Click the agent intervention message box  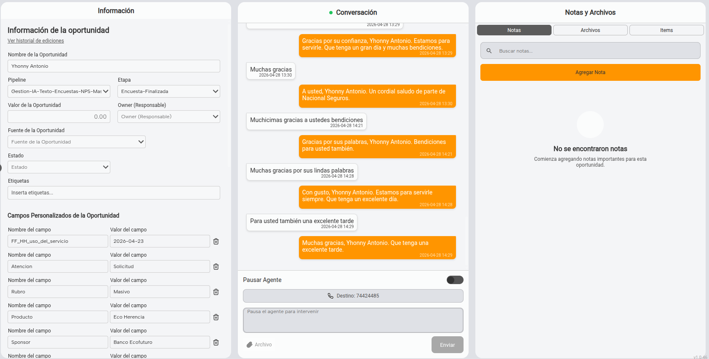point(353,320)
